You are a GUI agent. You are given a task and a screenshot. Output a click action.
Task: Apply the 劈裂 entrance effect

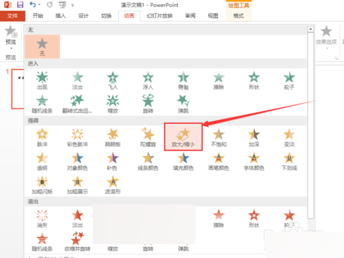[x=183, y=80]
